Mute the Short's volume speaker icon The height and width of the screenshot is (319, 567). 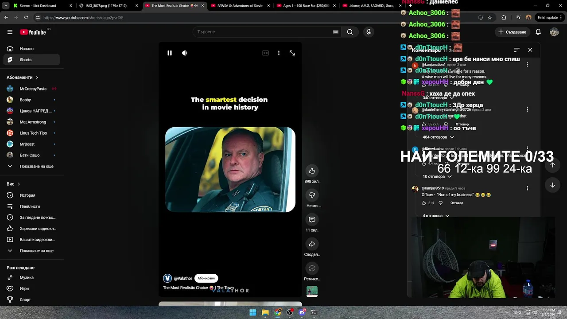click(x=185, y=53)
